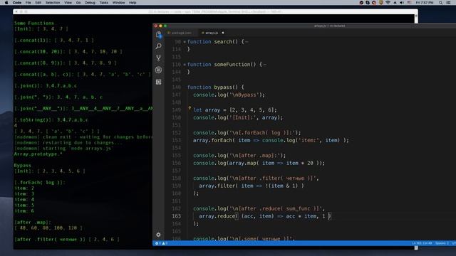Open the Debug menu
The image size is (456, 256).
90,3
